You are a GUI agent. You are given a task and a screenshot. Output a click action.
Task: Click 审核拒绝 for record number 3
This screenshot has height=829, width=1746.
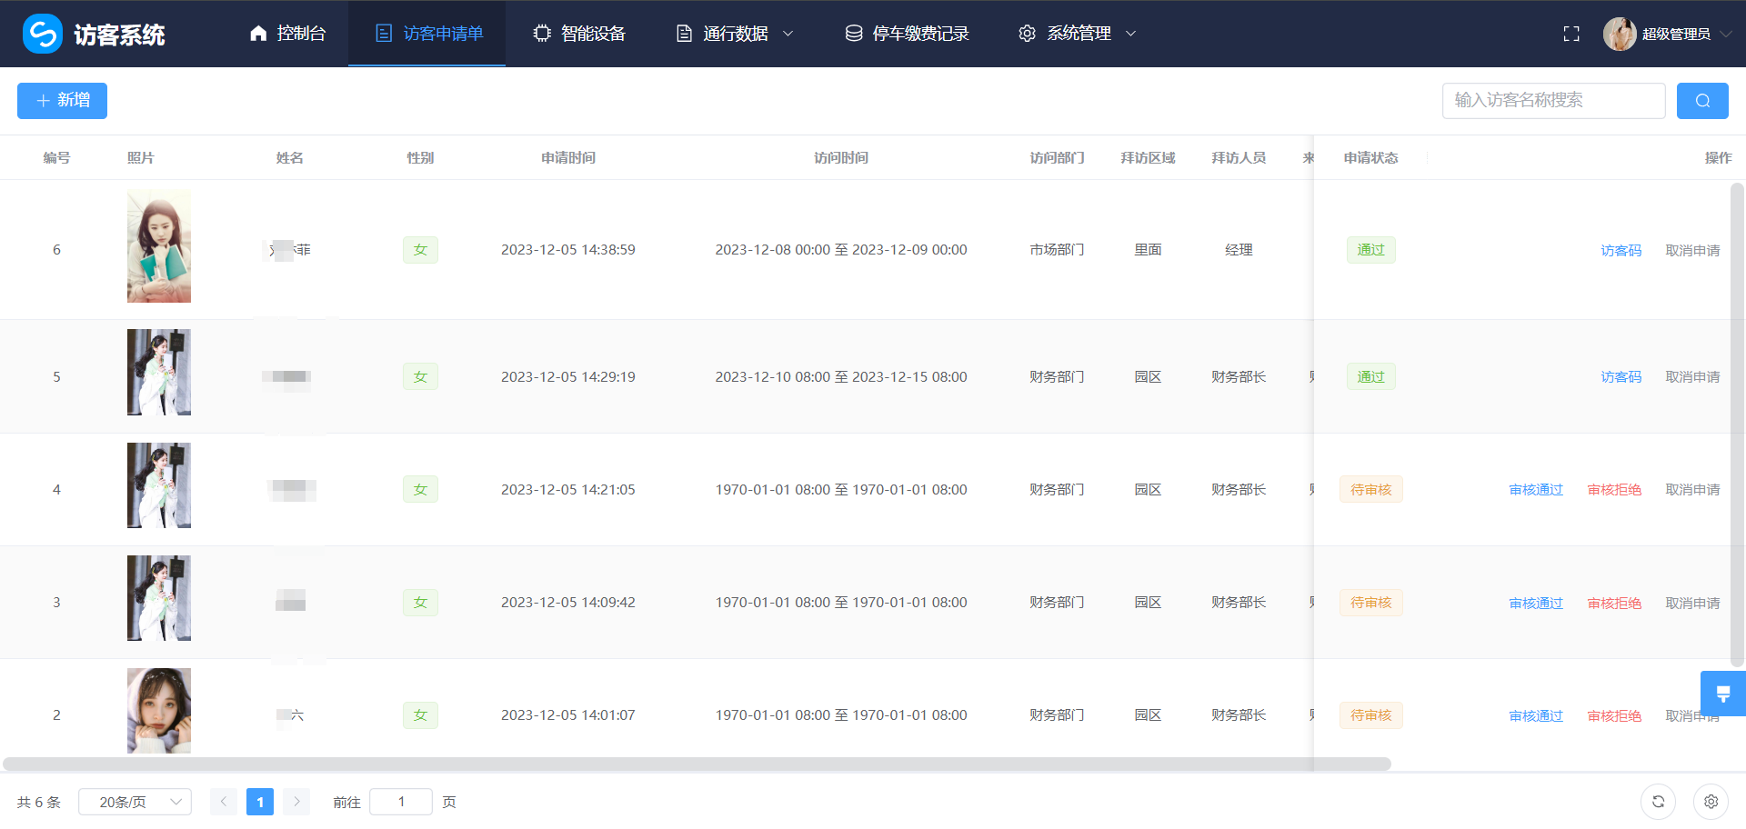tap(1614, 603)
